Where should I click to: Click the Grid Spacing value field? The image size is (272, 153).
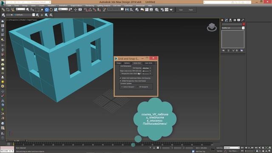(145, 68)
